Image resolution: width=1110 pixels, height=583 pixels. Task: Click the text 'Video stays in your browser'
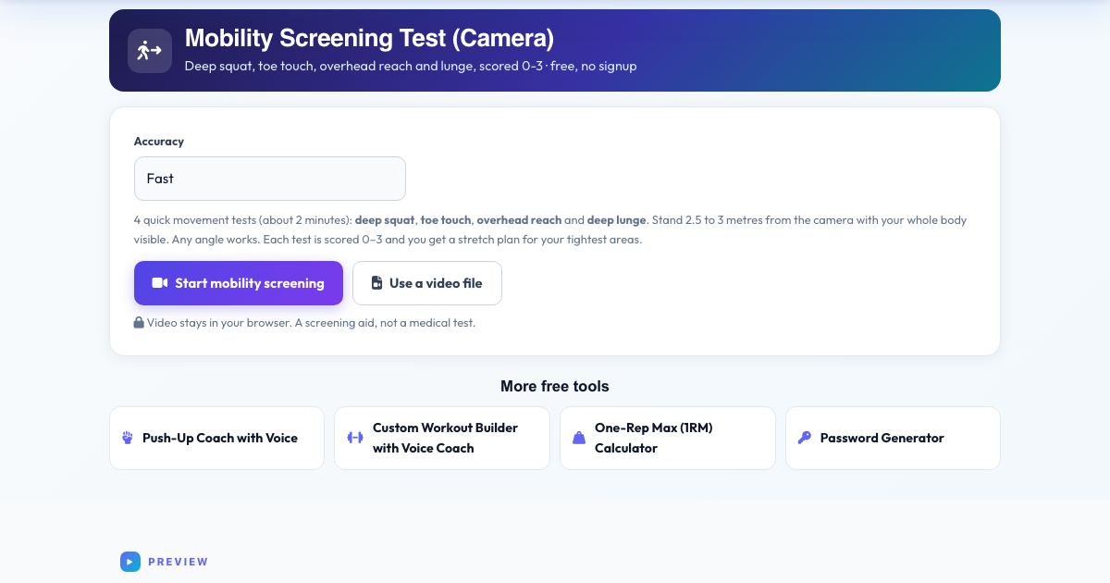point(219,323)
